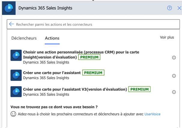Click the PREMIUM badge beside Créer une carte pour l'assistant
The width and height of the screenshot is (182, 128).
pyautogui.click(x=93, y=73)
